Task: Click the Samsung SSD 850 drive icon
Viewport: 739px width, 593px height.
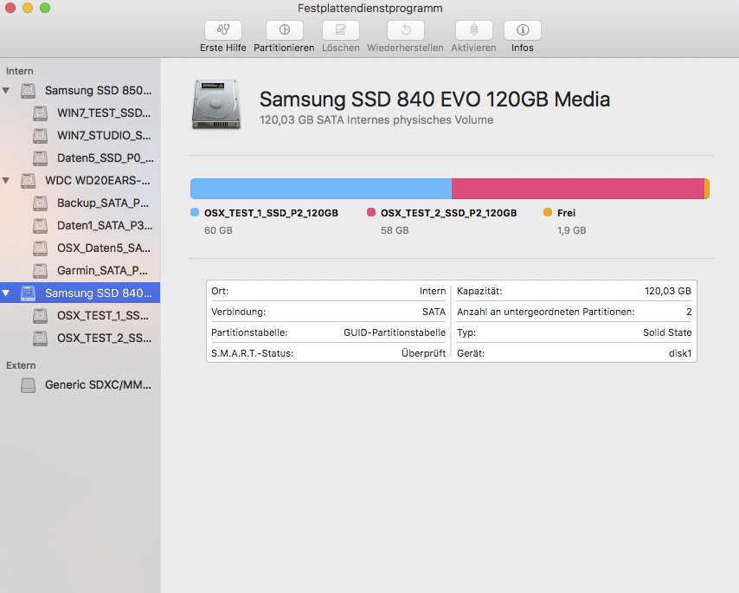Action: pos(29,91)
